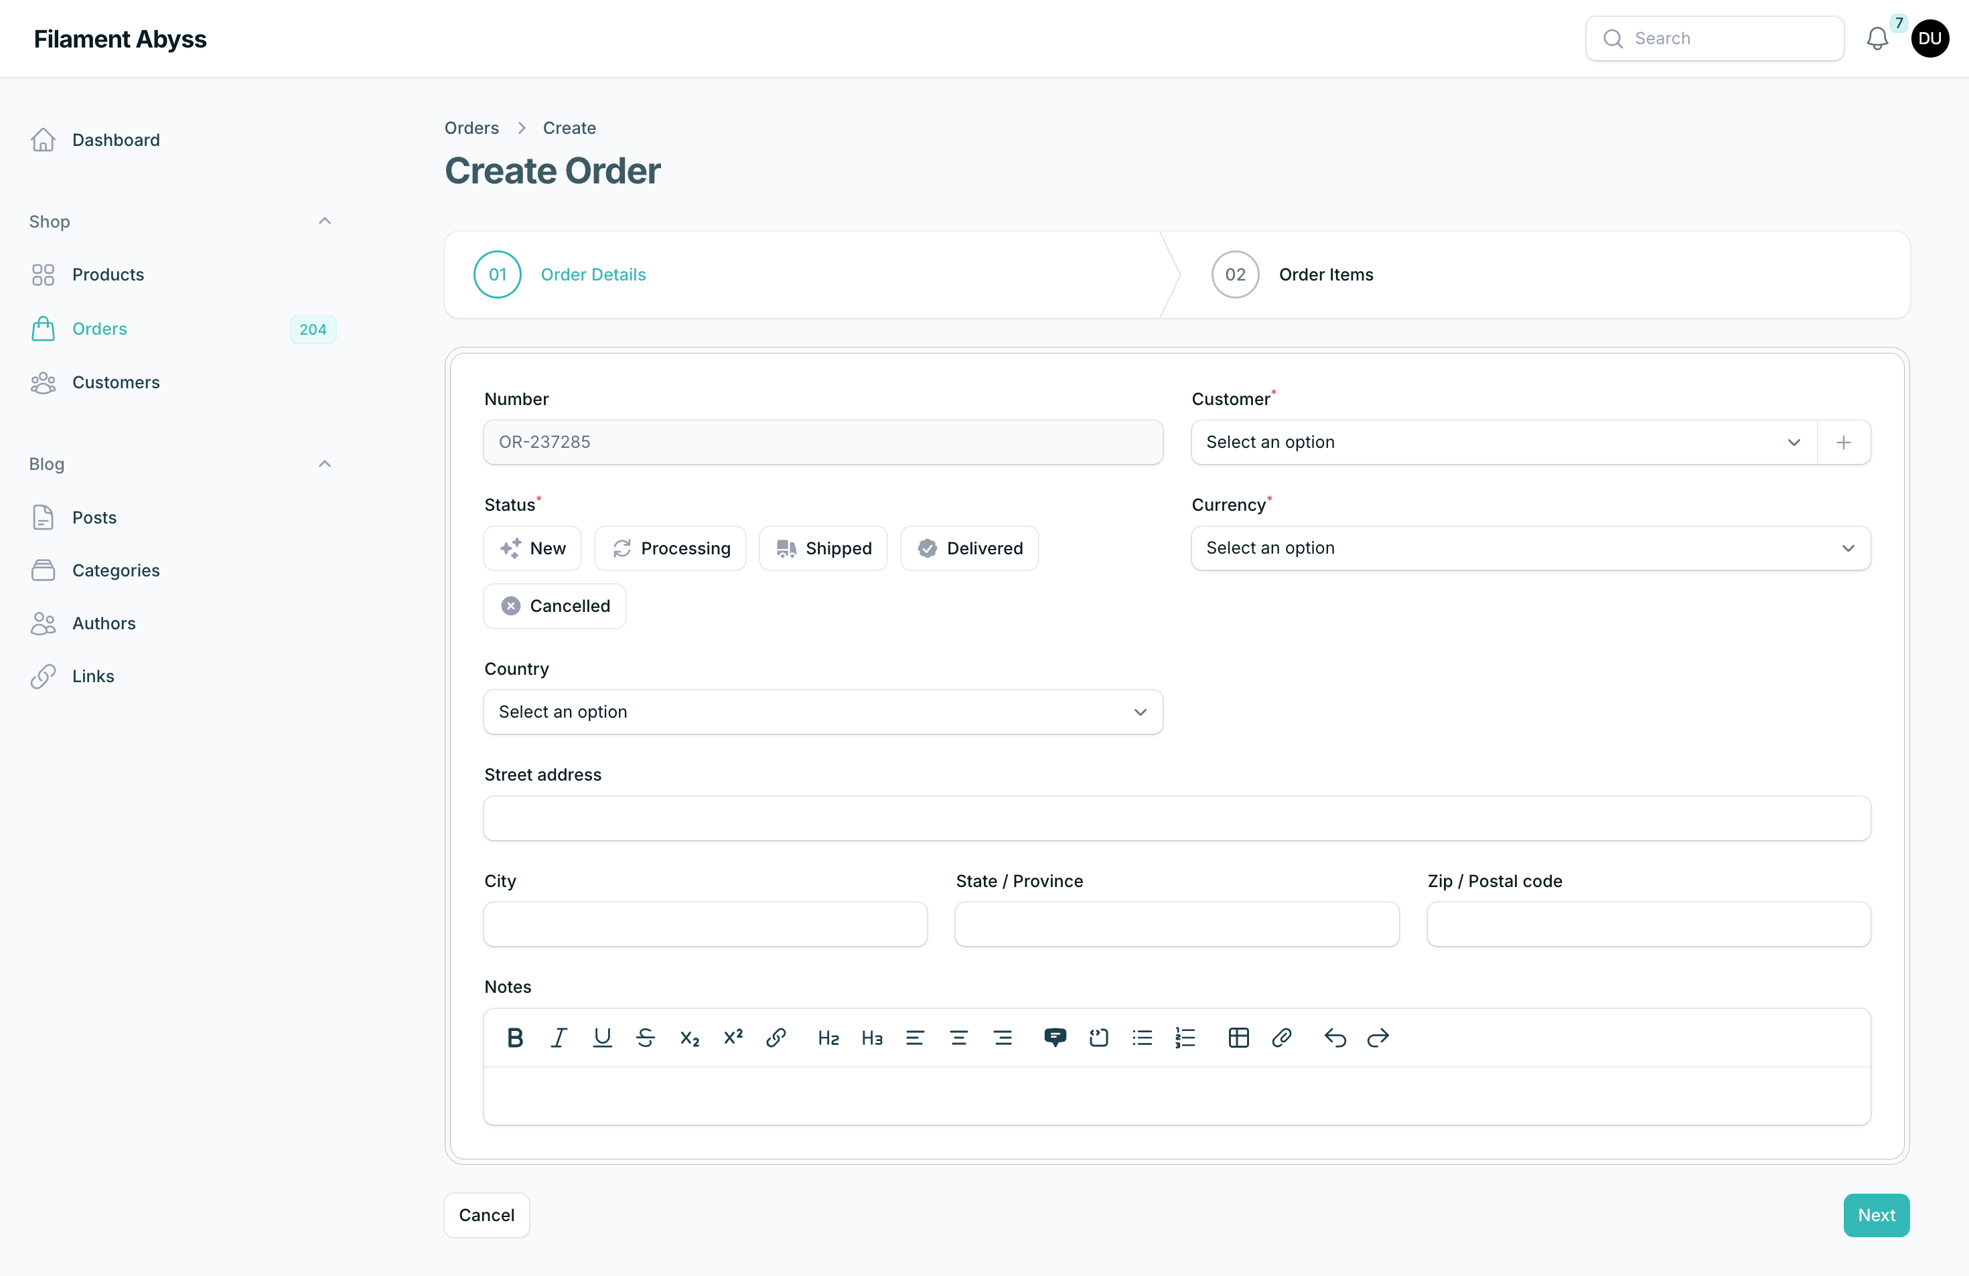Apply superscript formatting in Notes
This screenshot has height=1276, width=1969.
coord(733,1038)
